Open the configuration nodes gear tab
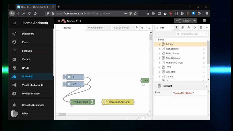 tap(195, 27)
